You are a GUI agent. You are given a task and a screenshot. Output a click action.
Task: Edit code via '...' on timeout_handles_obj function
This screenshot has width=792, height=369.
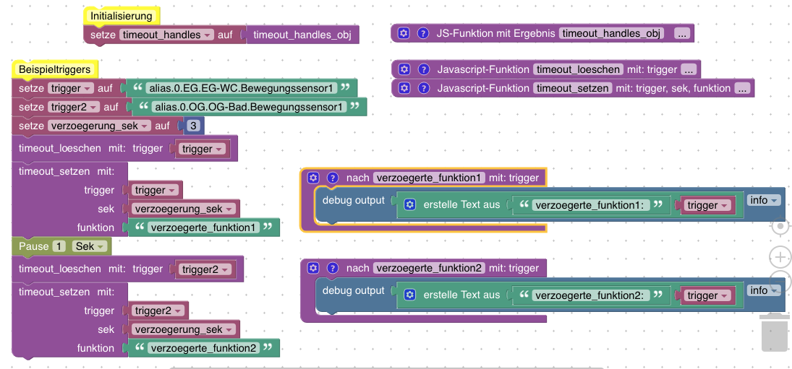click(x=682, y=34)
